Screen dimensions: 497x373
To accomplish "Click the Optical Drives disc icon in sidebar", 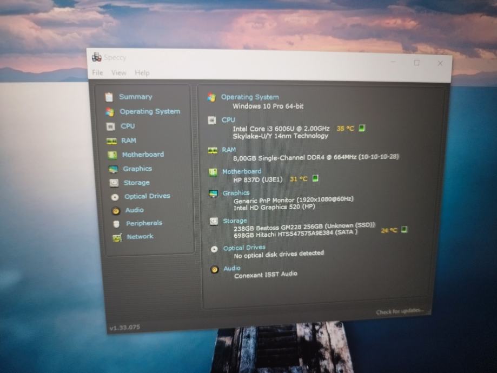I will pyautogui.click(x=115, y=197).
